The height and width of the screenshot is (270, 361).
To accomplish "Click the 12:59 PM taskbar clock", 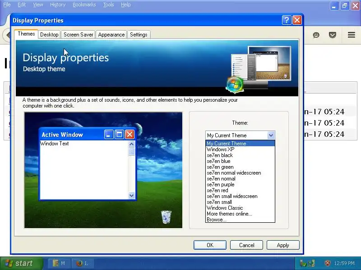I will (x=344, y=263).
